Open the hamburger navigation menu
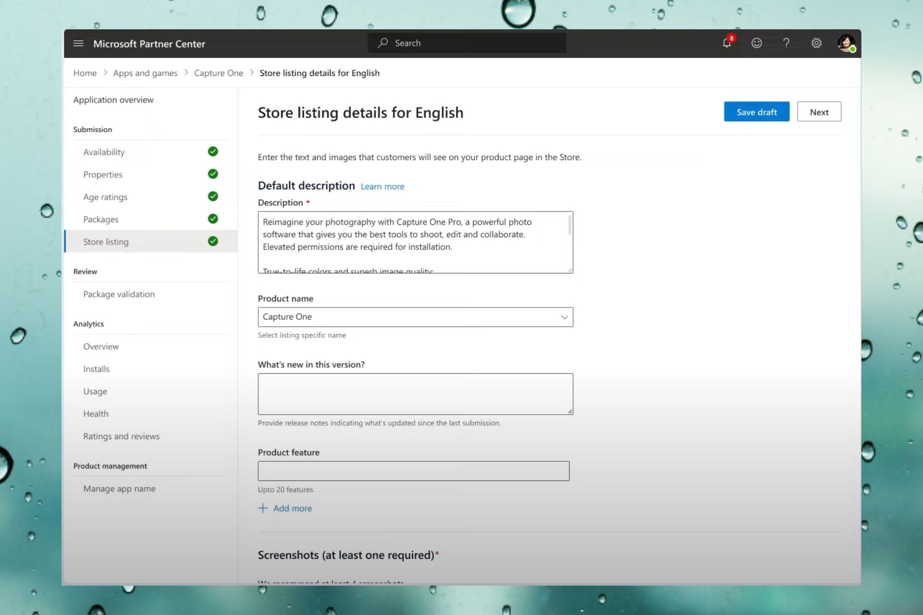 (x=78, y=44)
